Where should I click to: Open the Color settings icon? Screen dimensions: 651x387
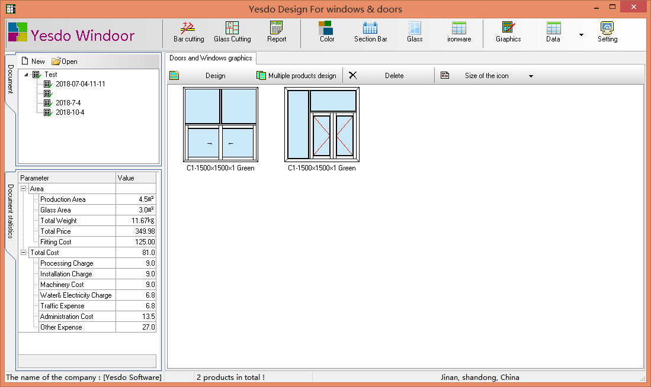(327, 33)
